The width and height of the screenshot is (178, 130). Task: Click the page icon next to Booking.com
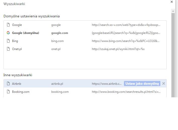tap(8, 92)
